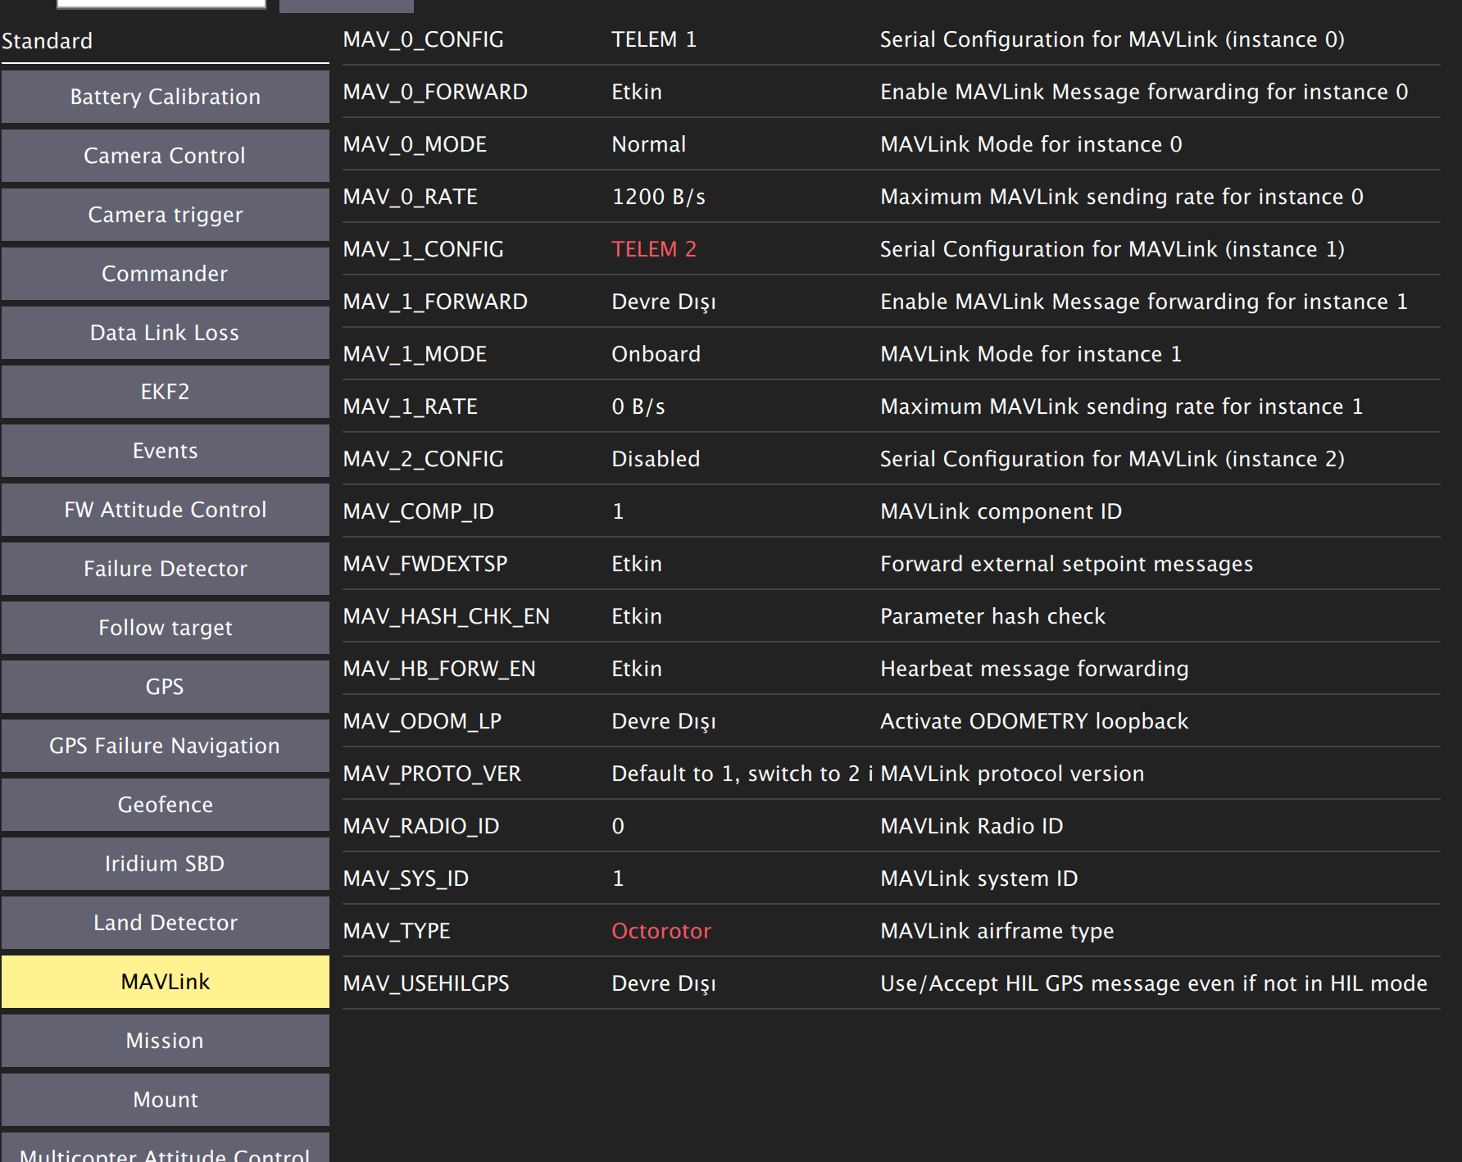This screenshot has height=1162, width=1462.
Task: View Data Link Loss parameters
Action: pos(165,332)
